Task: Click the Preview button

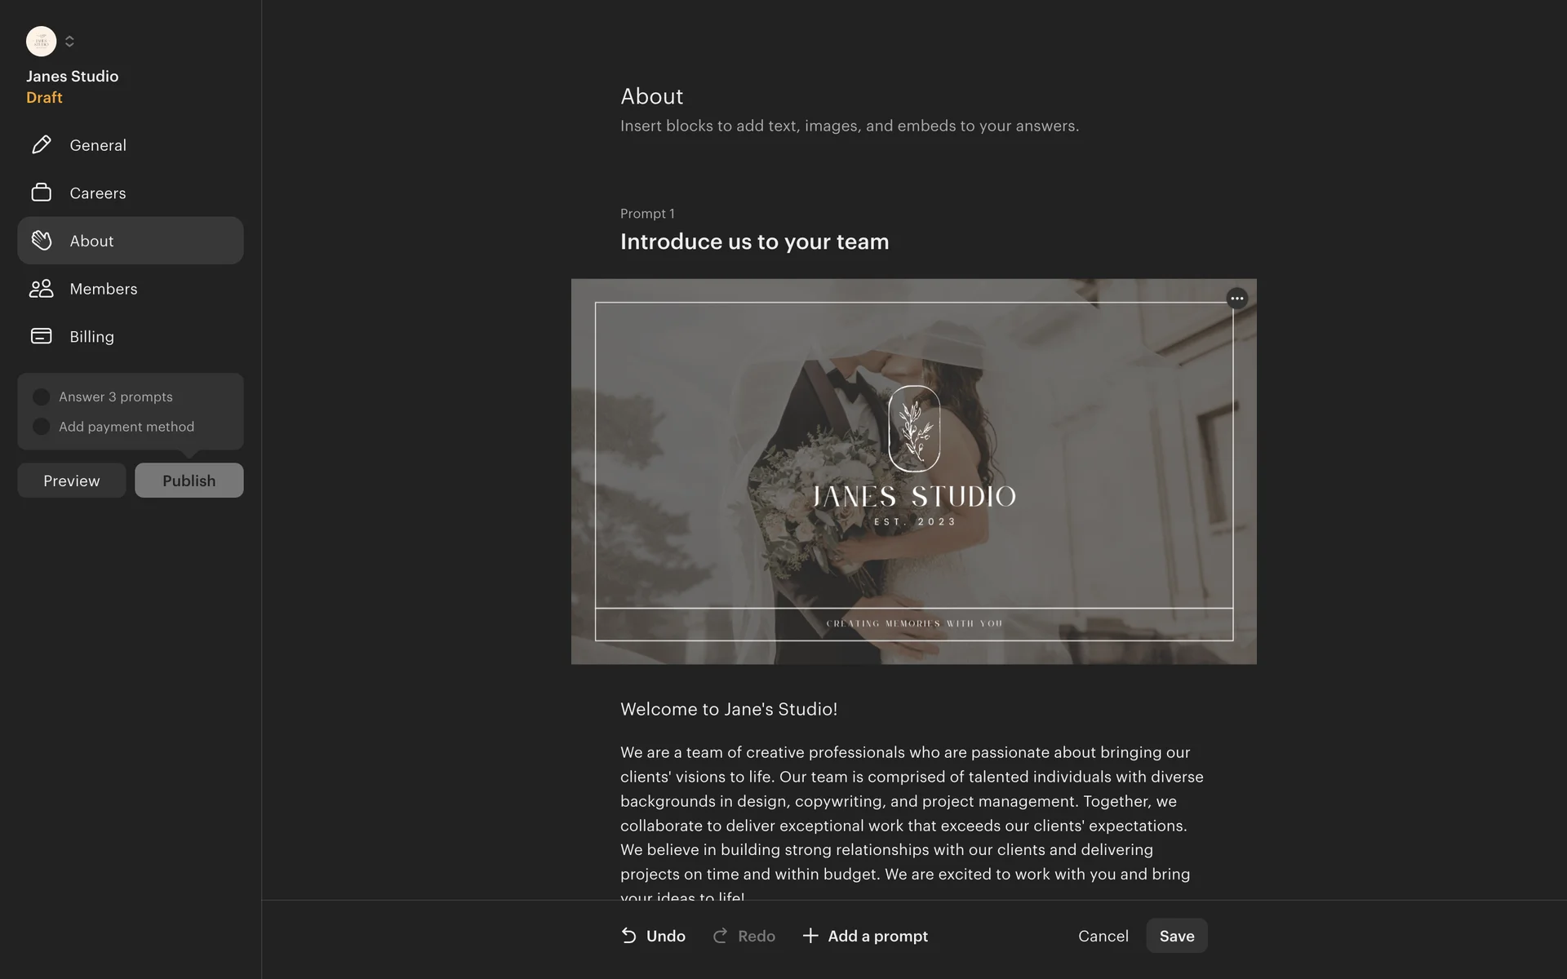Action: pos(72,481)
